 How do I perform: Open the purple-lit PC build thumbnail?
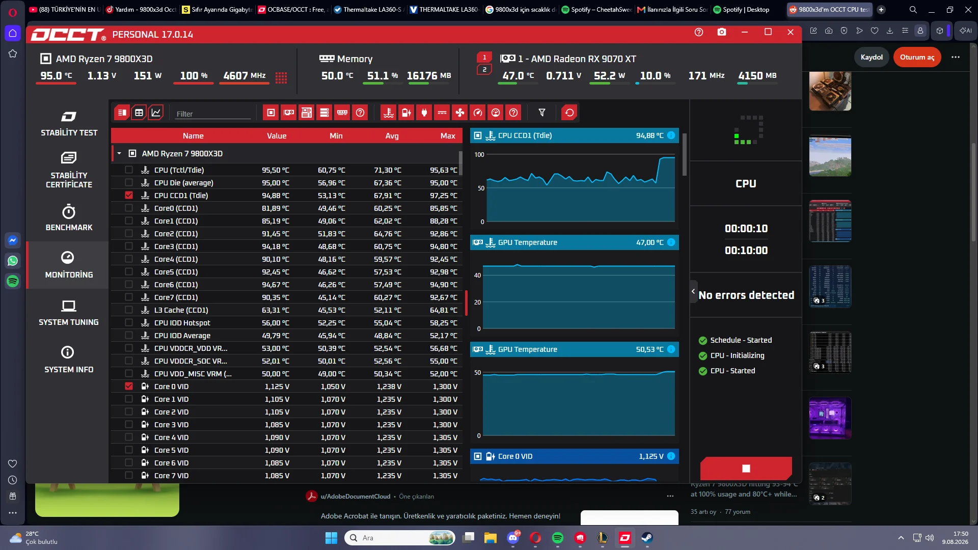pyautogui.click(x=830, y=418)
